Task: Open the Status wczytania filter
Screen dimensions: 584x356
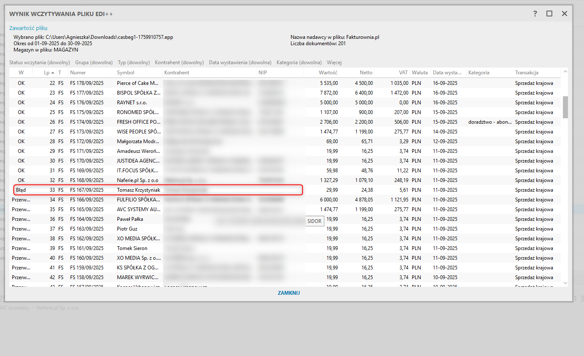Action: point(39,63)
